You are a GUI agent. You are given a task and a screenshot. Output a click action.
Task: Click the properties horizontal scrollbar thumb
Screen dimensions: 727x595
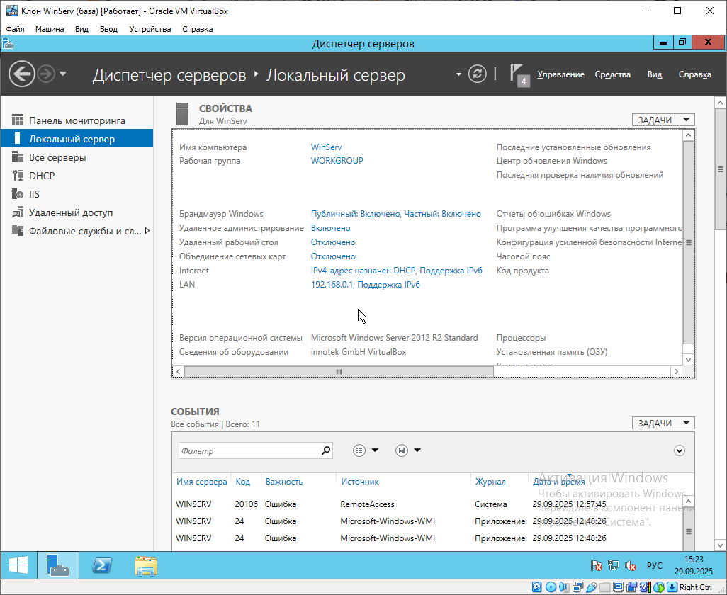339,372
